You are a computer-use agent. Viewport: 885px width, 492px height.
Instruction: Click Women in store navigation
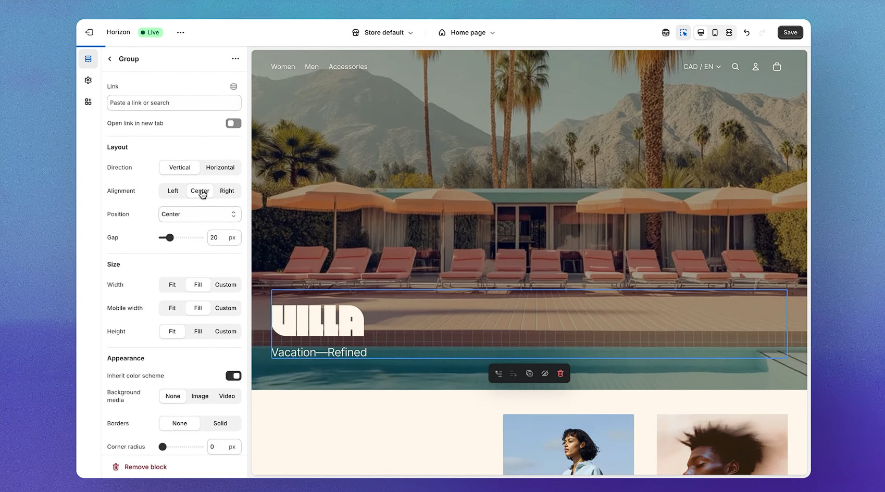point(283,67)
